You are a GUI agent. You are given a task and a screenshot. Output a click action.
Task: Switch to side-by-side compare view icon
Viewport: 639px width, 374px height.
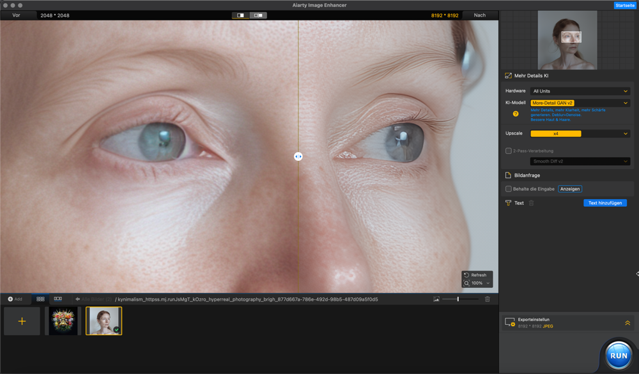(x=258, y=15)
